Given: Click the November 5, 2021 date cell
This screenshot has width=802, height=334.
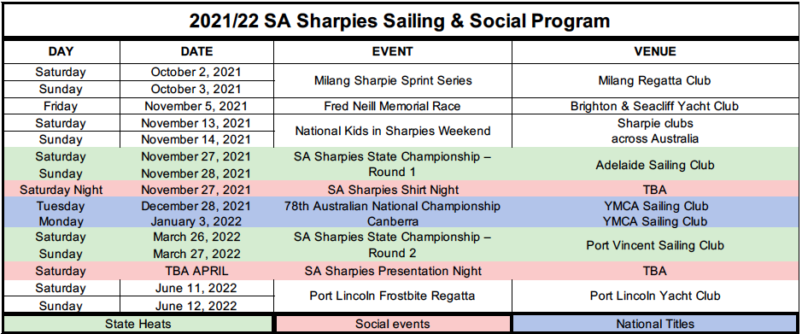Looking at the screenshot, I should [196, 107].
